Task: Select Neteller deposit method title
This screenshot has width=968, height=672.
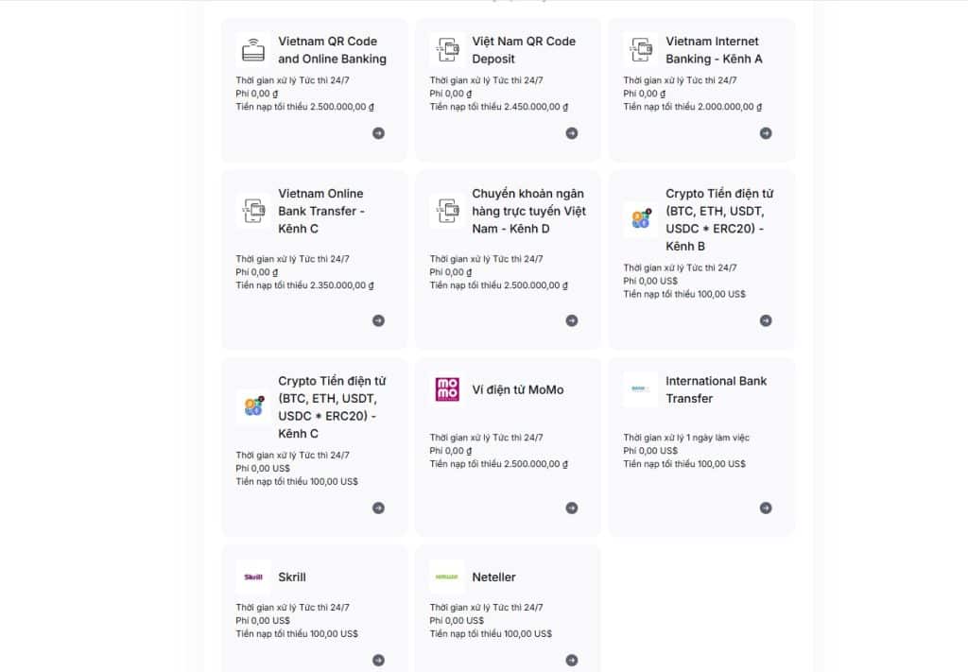Action: (493, 577)
